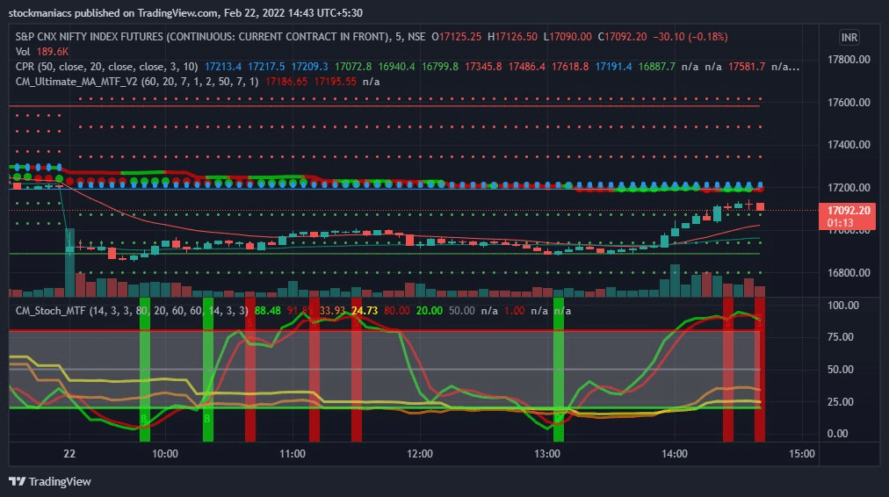Image resolution: width=889 pixels, height=497 pixels.
Task: Click the CPR value 17217.5
Action: coord(266,67)
